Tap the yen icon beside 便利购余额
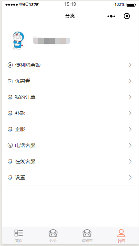The image size is (139, 246). pyautogui.click(x=10, y=65)
